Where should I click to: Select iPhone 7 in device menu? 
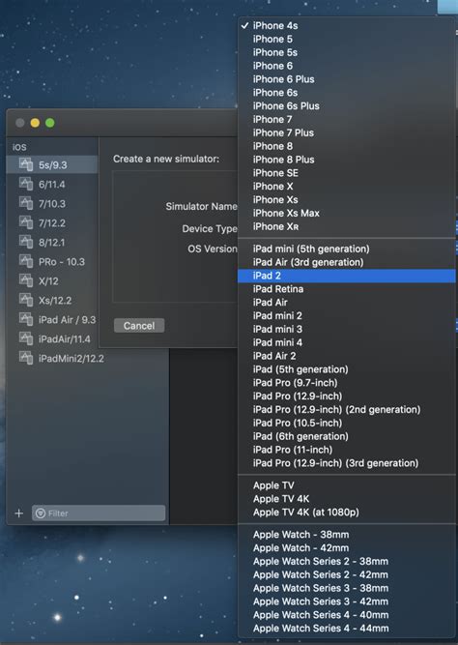tap(347, 119)
